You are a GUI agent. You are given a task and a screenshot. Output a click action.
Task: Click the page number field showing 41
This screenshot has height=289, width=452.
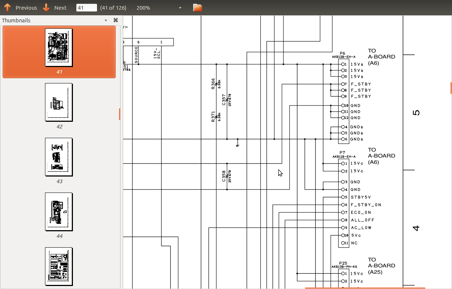[86, 8]
